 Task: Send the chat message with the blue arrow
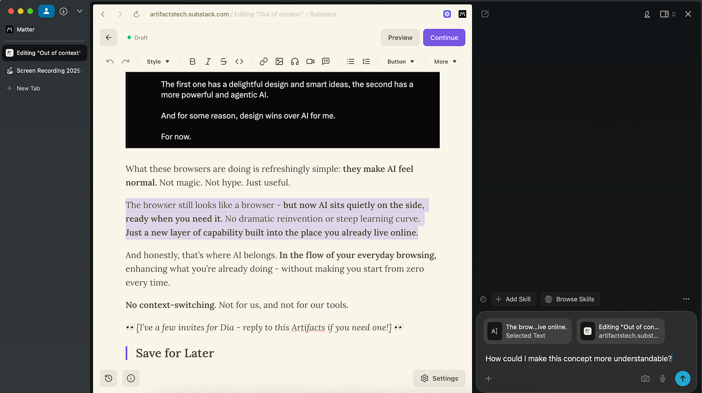682,379
